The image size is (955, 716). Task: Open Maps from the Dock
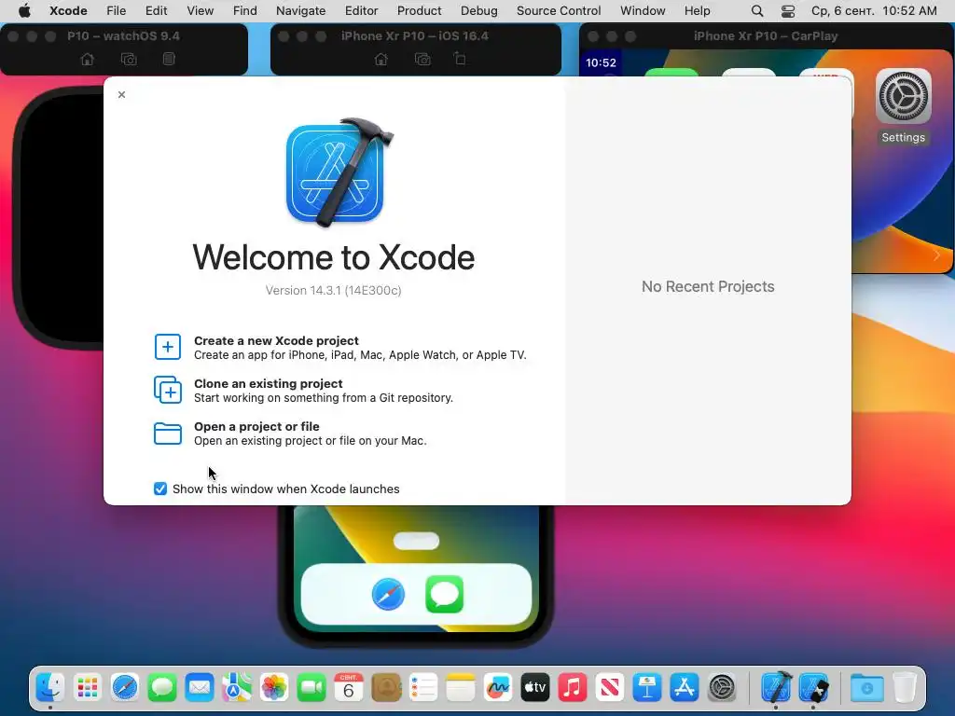236,688
